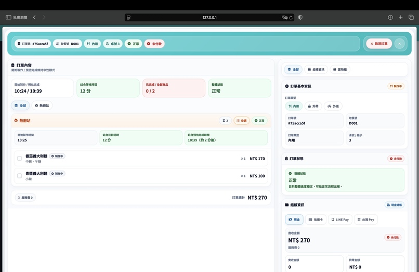Select LINE Pay payment method

click(340, 219)
